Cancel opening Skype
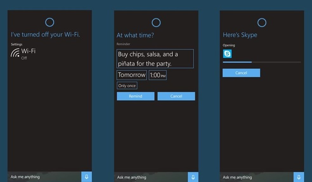The width and height of the screenshot is (312, 182). click(x=241, y=73)
